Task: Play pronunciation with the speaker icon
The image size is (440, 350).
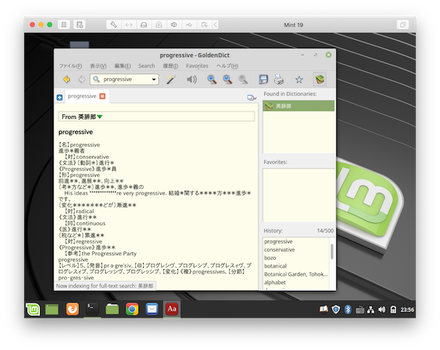Action: (x=191, y=79)
